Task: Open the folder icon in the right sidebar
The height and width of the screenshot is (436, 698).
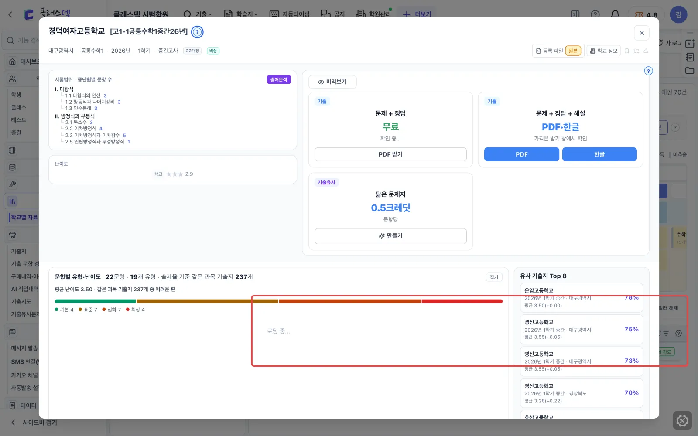Action: pos(690,71)
